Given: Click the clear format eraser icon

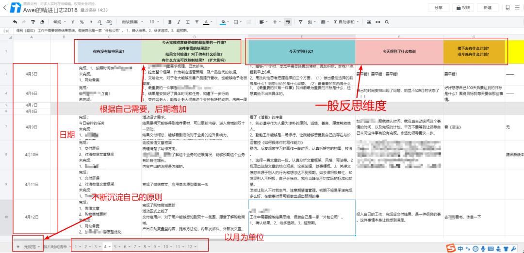Looking at the screenshot, I should (42, 22).
